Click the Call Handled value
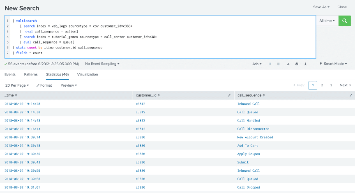 [x=248, y=121]
